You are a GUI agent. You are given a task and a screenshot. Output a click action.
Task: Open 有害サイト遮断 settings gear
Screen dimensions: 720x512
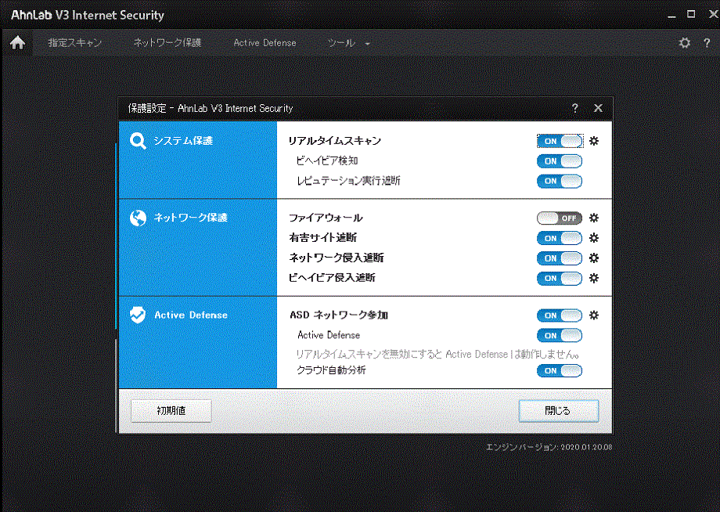click(x=594, y=238)
